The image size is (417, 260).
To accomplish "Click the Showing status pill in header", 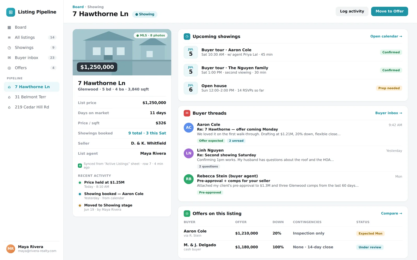I will point(145,14).
